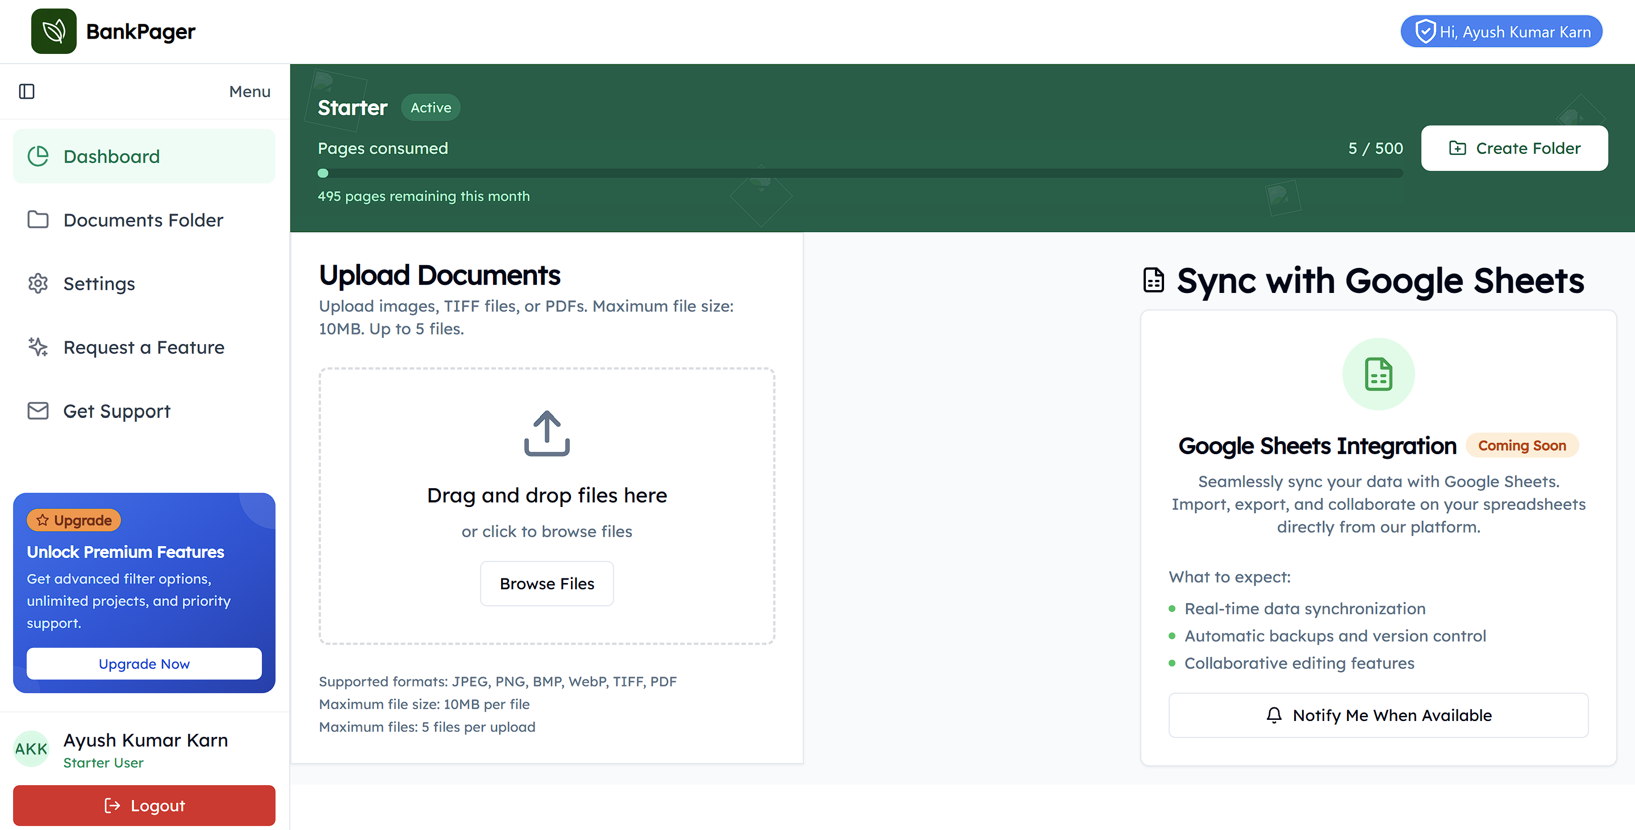The height and width of the screenshot is (830, 1635).
Task: Click "Sync with Google Sheets" heading text
Action: coord(1380,281)
